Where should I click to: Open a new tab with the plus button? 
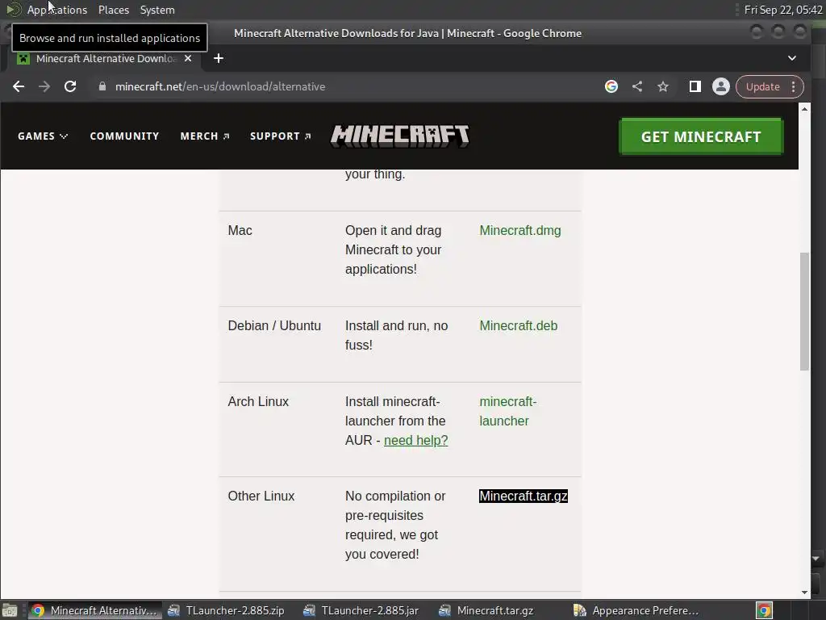point(218,58)
